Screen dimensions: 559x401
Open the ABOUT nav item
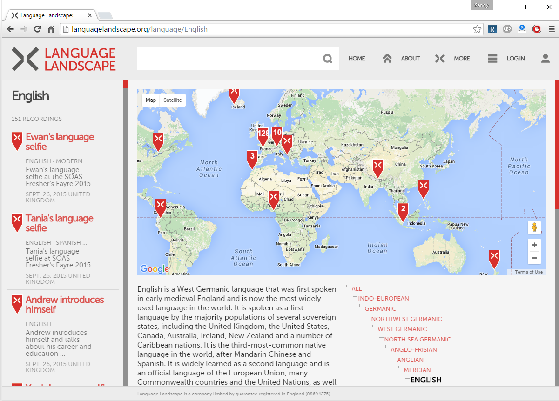click(423, 59)
